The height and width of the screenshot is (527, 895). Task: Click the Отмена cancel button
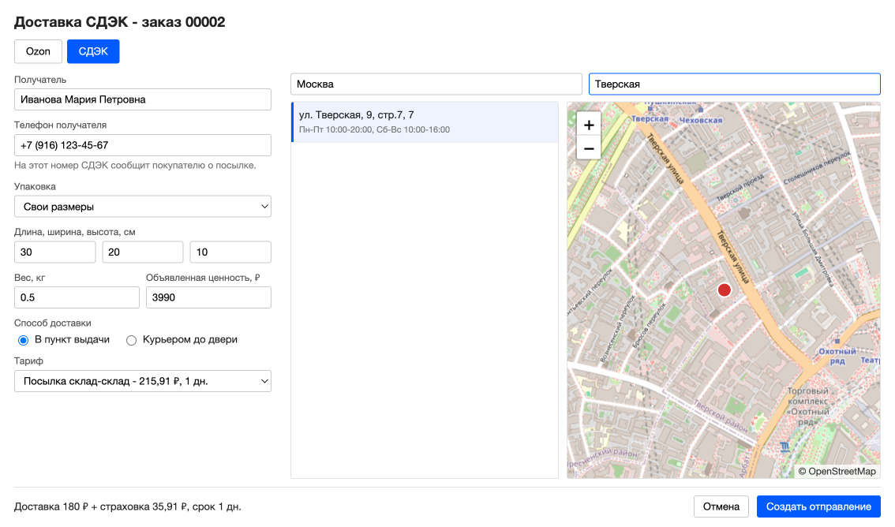[x=721, y=506]
